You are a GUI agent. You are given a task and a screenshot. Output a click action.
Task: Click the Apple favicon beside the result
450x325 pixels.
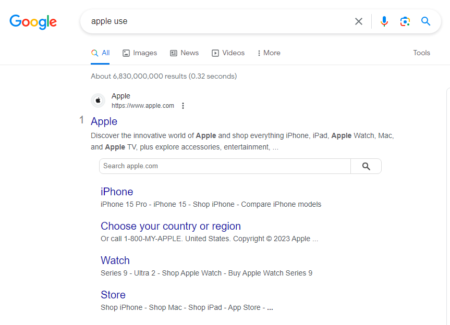[x=98, y=101]
